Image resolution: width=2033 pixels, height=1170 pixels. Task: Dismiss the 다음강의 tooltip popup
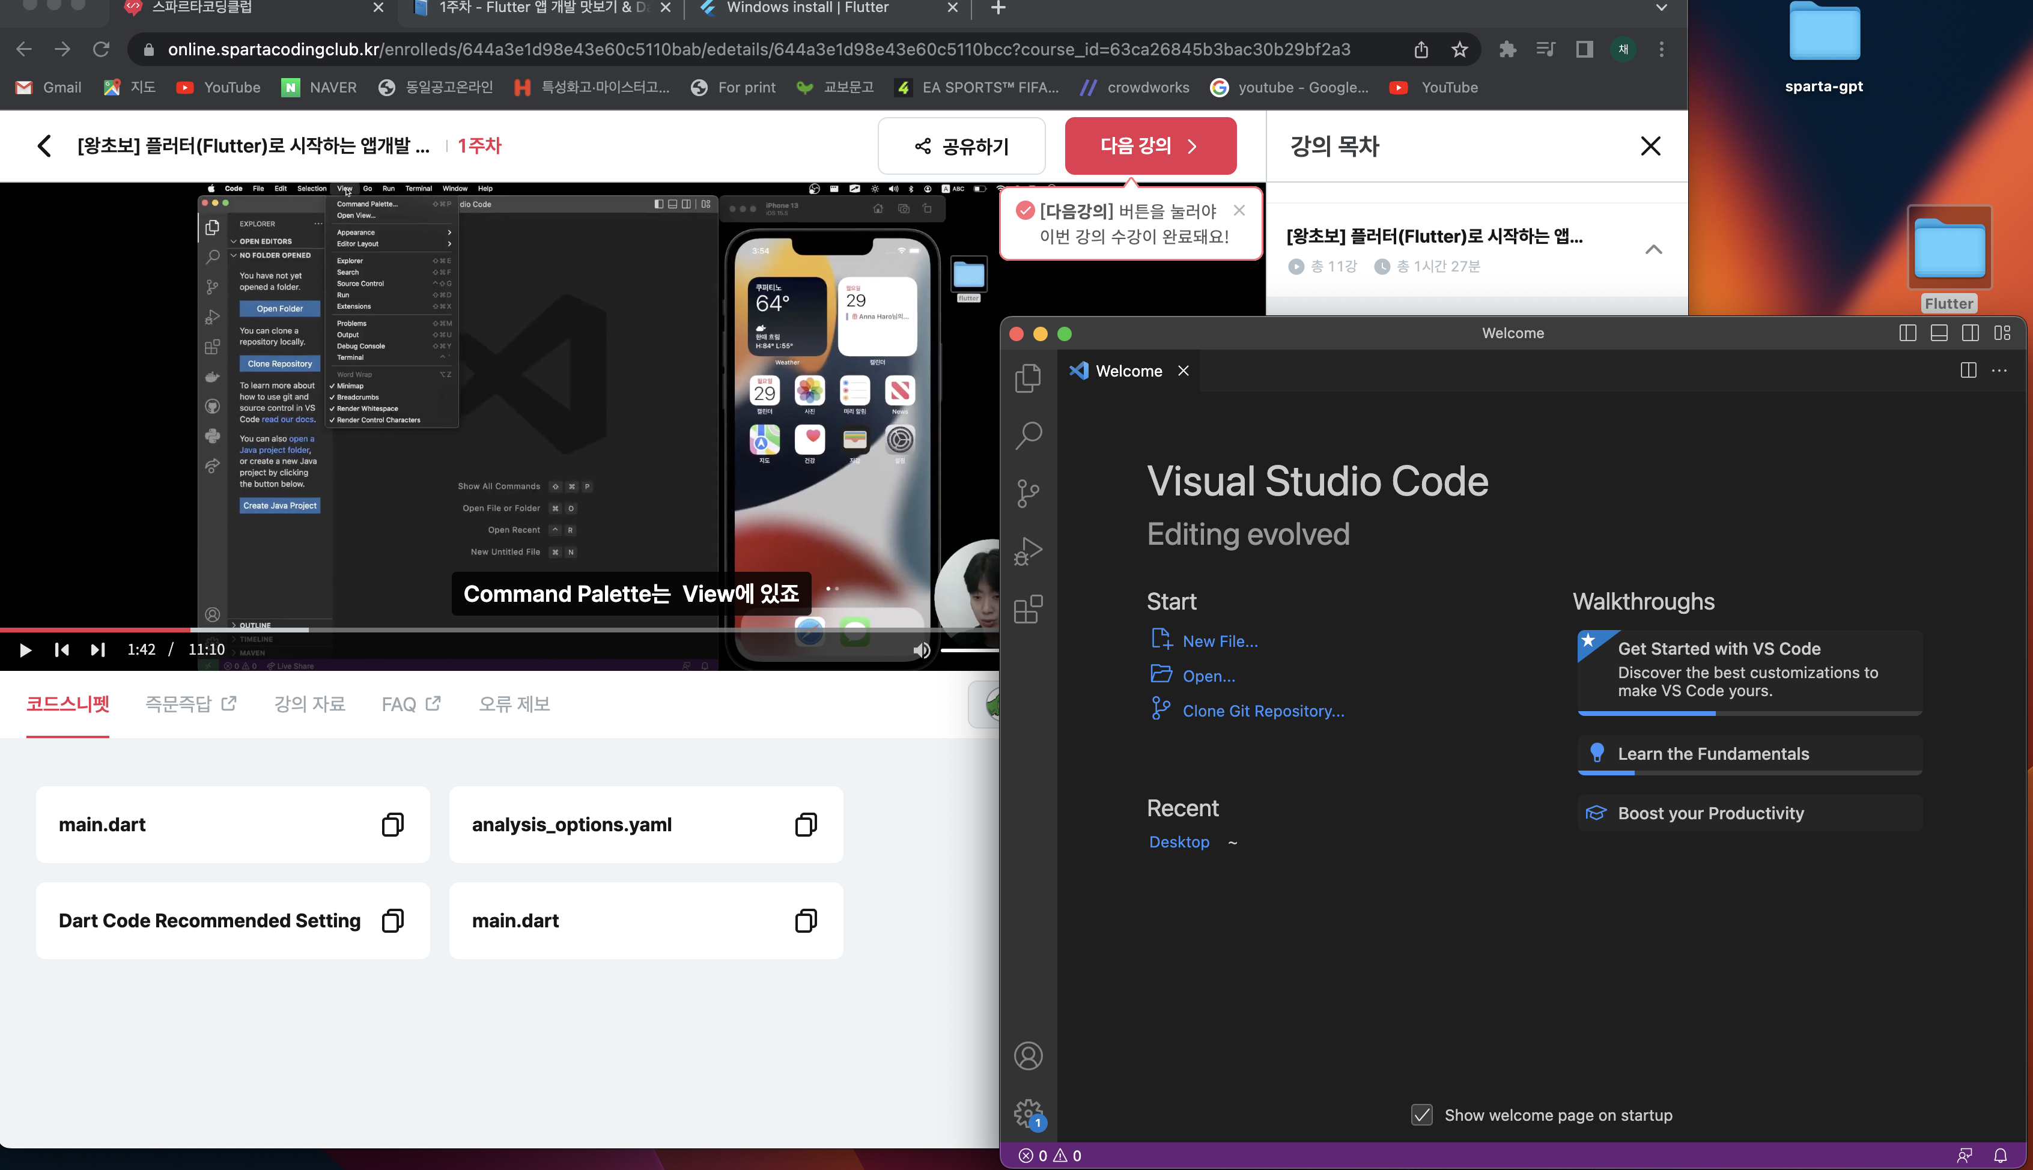(x=1239, y=211)
